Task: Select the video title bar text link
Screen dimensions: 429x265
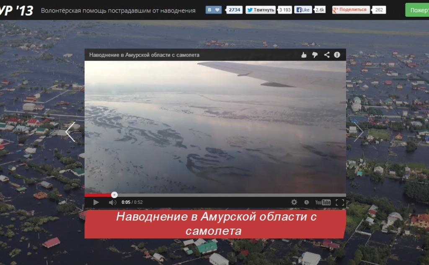Action: (x=145, y=54)
